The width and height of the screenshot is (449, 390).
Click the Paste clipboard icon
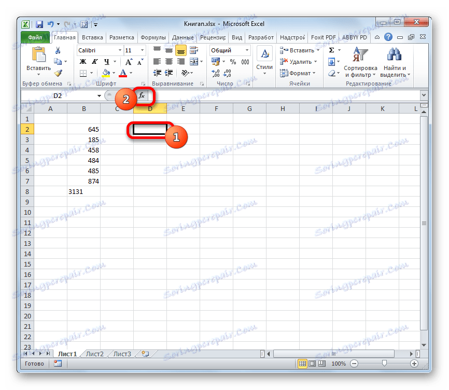38,54
